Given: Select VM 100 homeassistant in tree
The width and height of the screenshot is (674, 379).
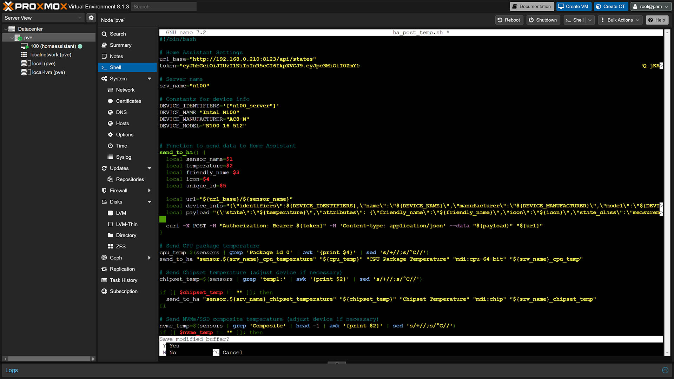Looking at the screenshot, I should click(53, 46).
